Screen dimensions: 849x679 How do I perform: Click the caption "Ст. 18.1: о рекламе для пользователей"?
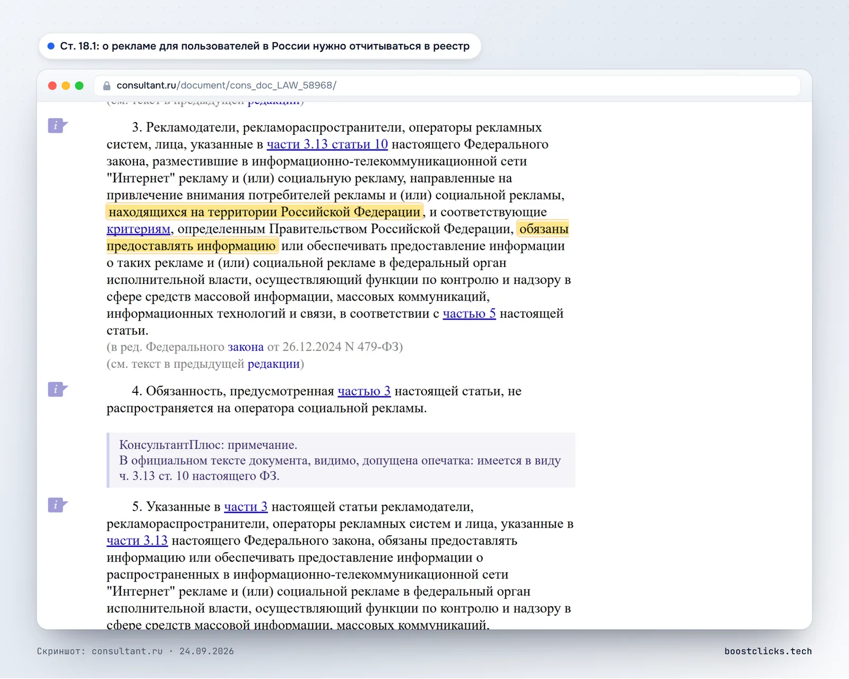point(159,46)
